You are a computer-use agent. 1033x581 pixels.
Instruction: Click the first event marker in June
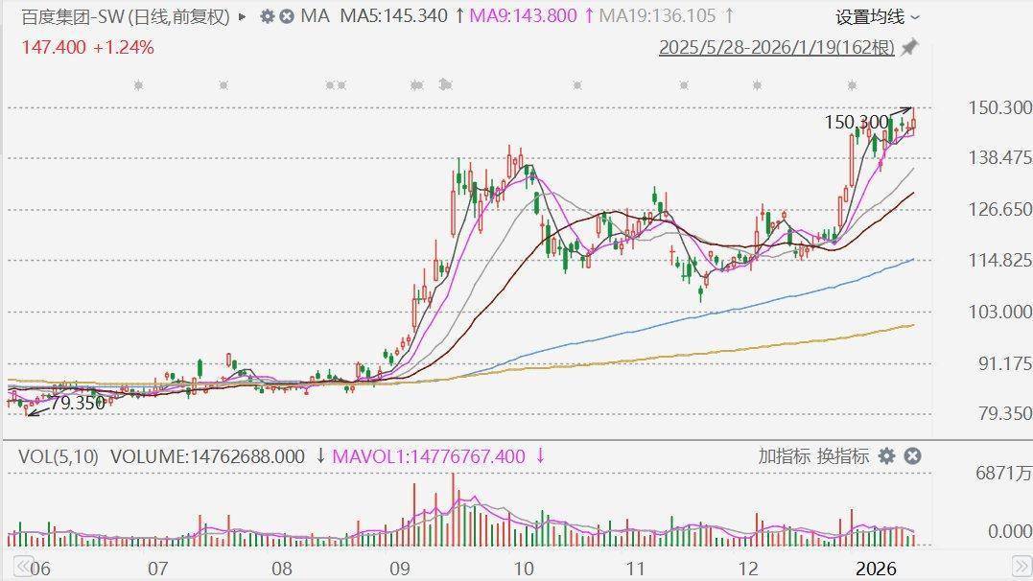coord(138,85)
